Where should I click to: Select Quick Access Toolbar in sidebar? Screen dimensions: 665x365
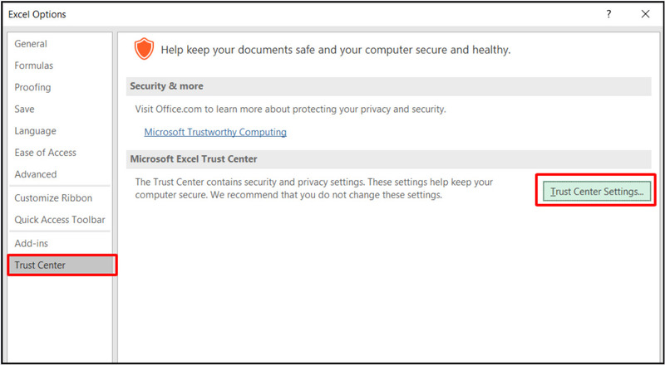(x=60, y=220)
